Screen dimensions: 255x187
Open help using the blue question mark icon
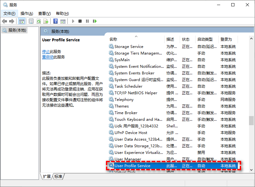55,21
